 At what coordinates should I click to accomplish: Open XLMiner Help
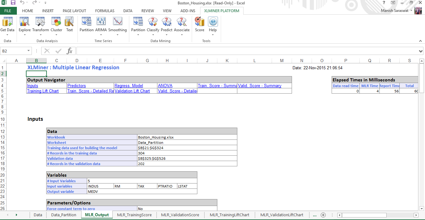[213, 25]
